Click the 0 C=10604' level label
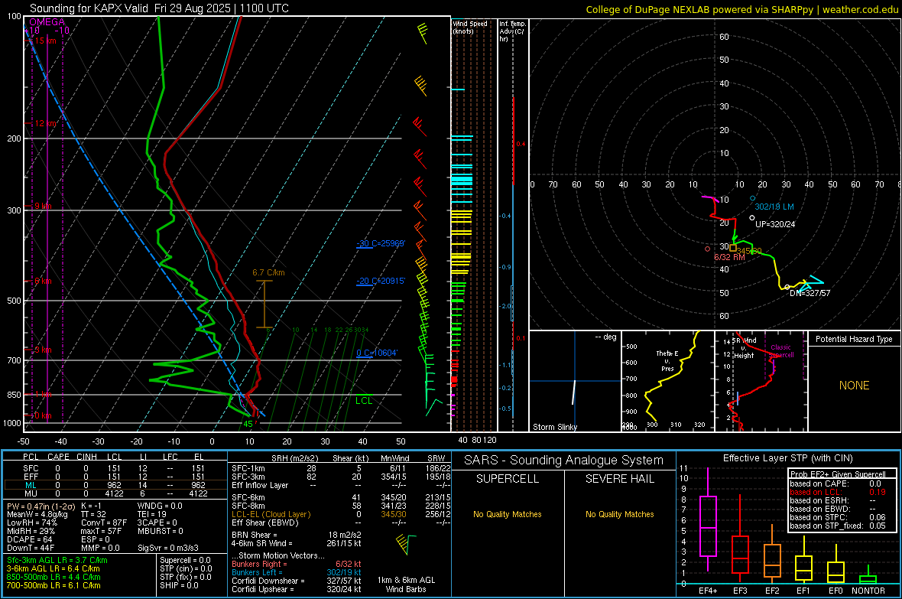This screenshot has height=599, width=902. (377, 353)
